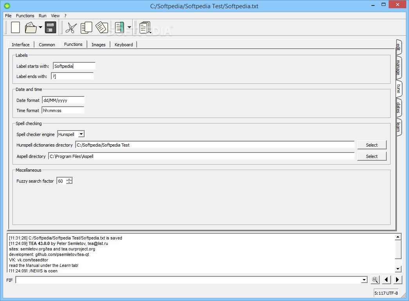Open the tune side tab
The image size is (409, 301).
tap(398, 89)
